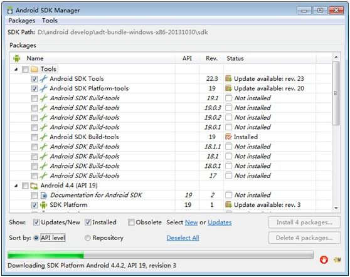350x277 pixels.
Task: Click Not installed icon for Documentation row
Action: tap(228, 195)
